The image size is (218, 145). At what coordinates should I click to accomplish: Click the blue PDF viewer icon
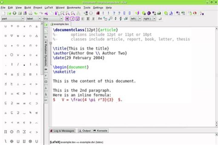point(171,13)
